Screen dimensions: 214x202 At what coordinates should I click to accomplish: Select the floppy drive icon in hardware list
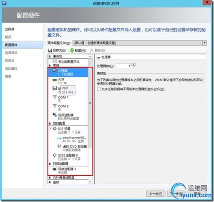coord(55,88)
